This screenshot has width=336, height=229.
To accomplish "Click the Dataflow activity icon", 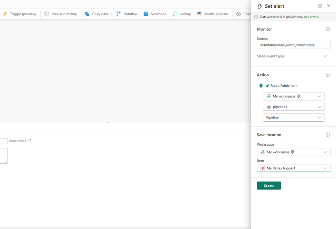I will point(119,14).
